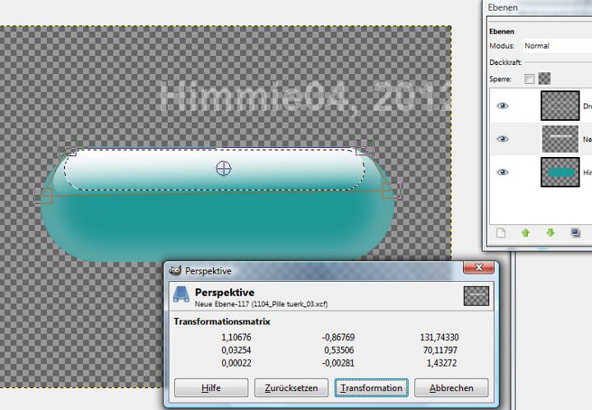Apply the transform with the Transformation button

(x=371, y=388)
